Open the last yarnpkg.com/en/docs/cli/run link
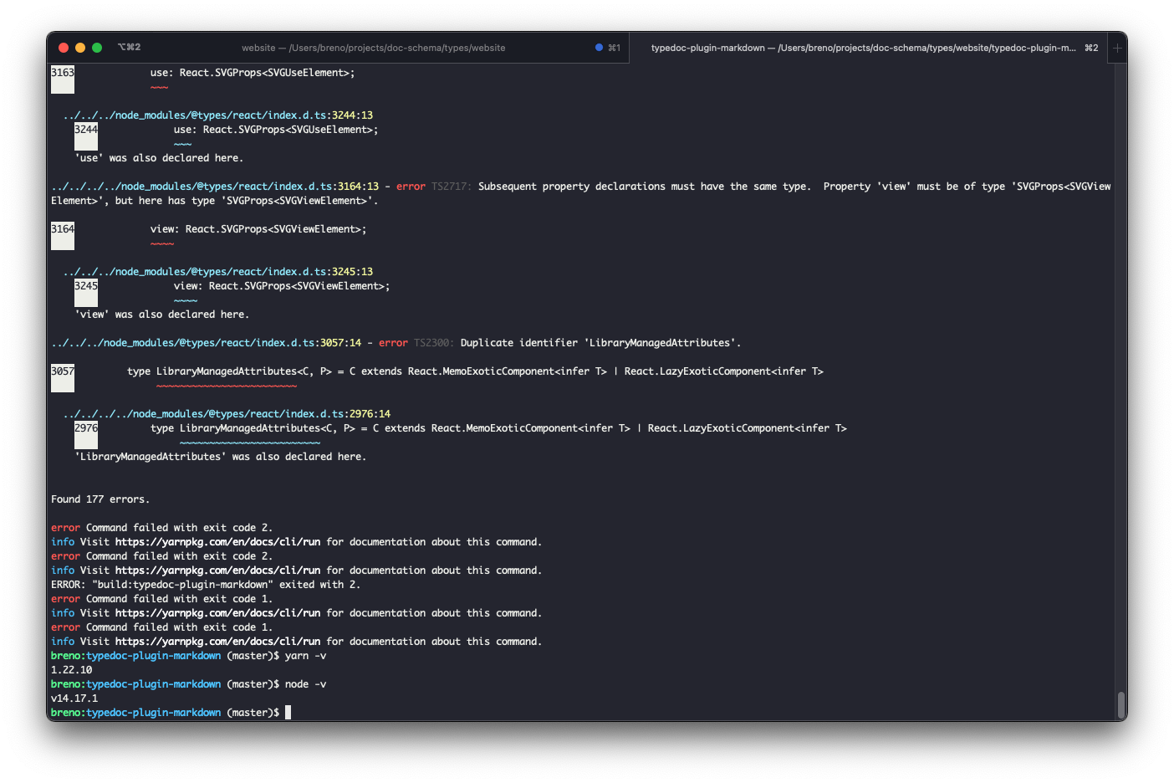 [x=217, y=642]
